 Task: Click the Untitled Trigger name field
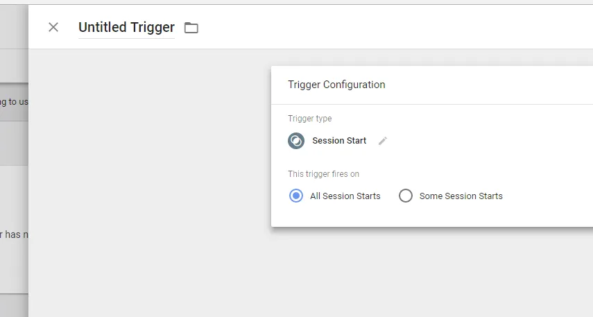click(x=126, y=28)
